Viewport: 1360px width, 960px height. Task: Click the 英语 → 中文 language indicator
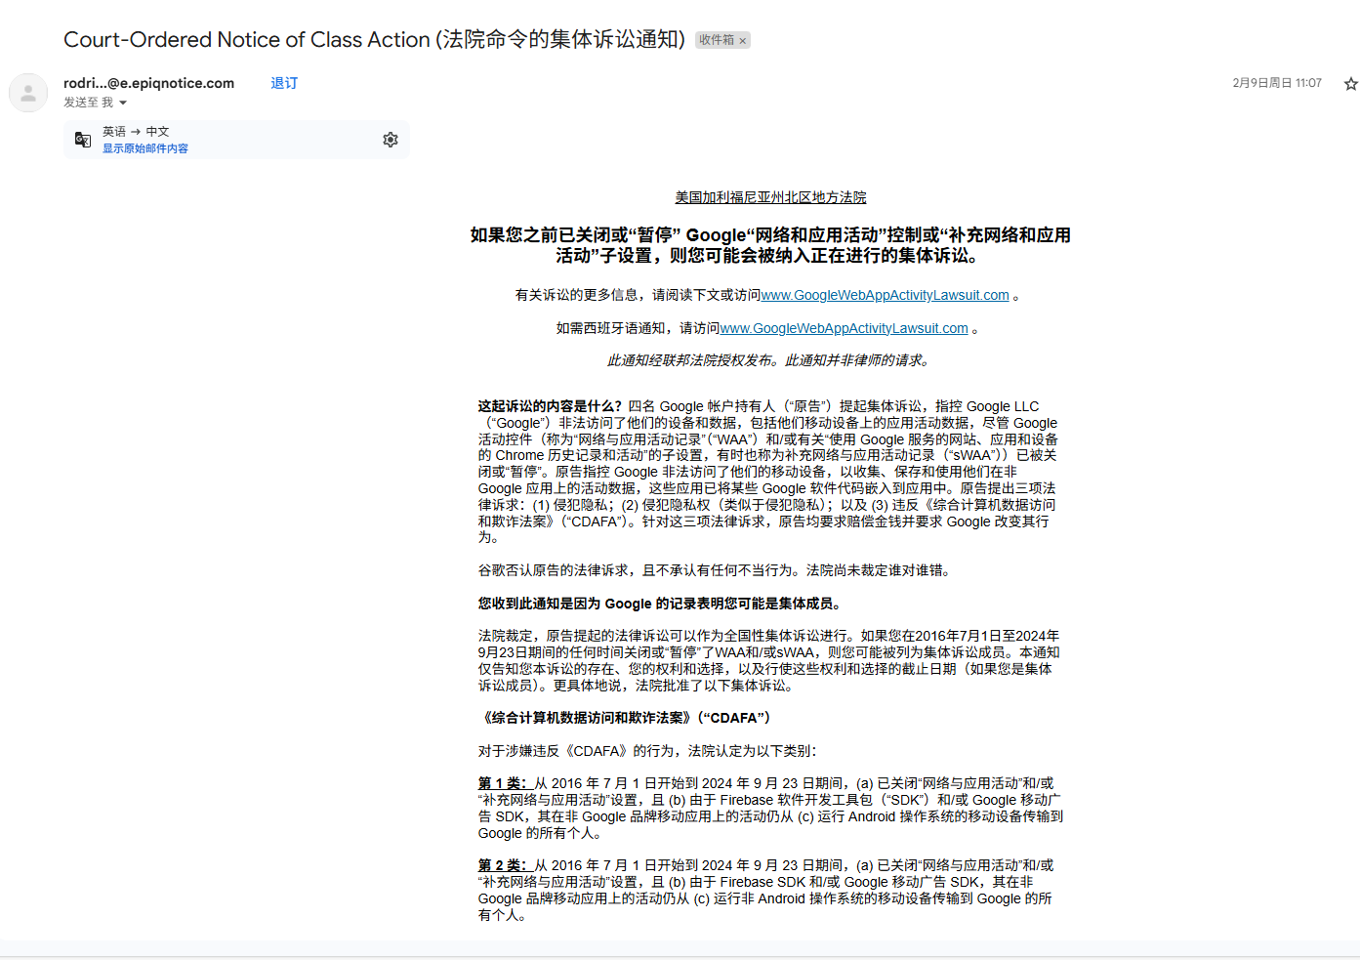click(x=136, y=131)
